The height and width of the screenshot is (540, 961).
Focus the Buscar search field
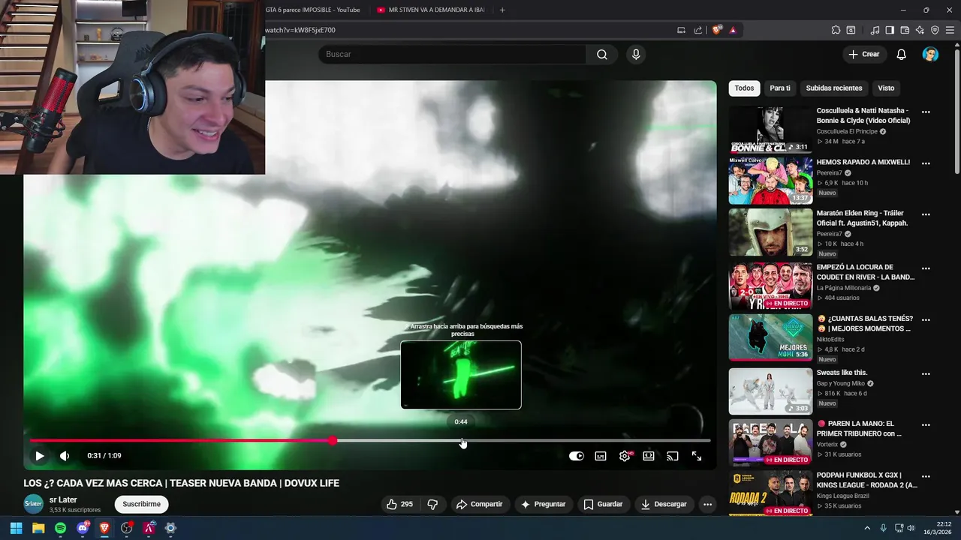click(x=452, y=54)
